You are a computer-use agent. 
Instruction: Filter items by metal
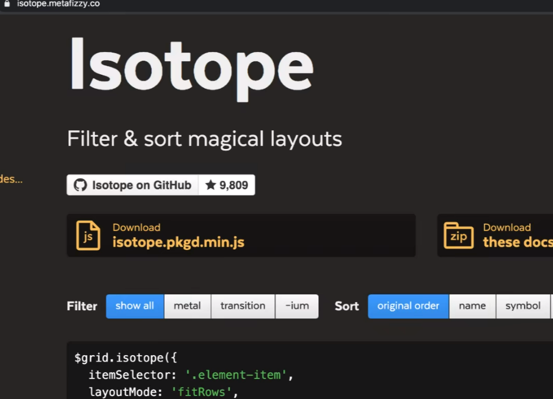pos(187,306)
